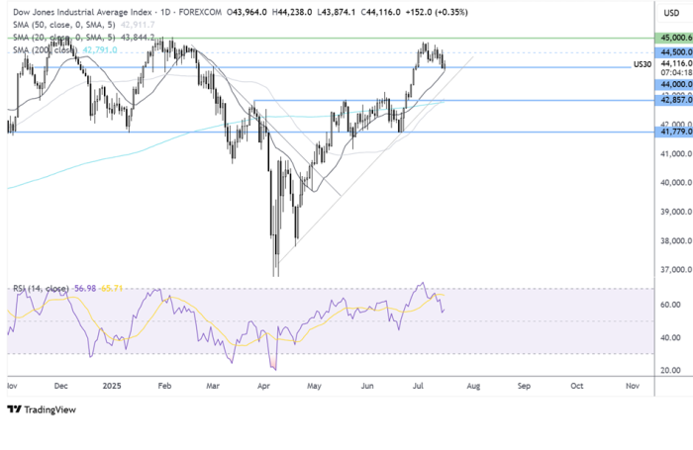Click the 41,779.0 support level label
The width and height of the screenshot is (693, 450).
click(673, 132)
